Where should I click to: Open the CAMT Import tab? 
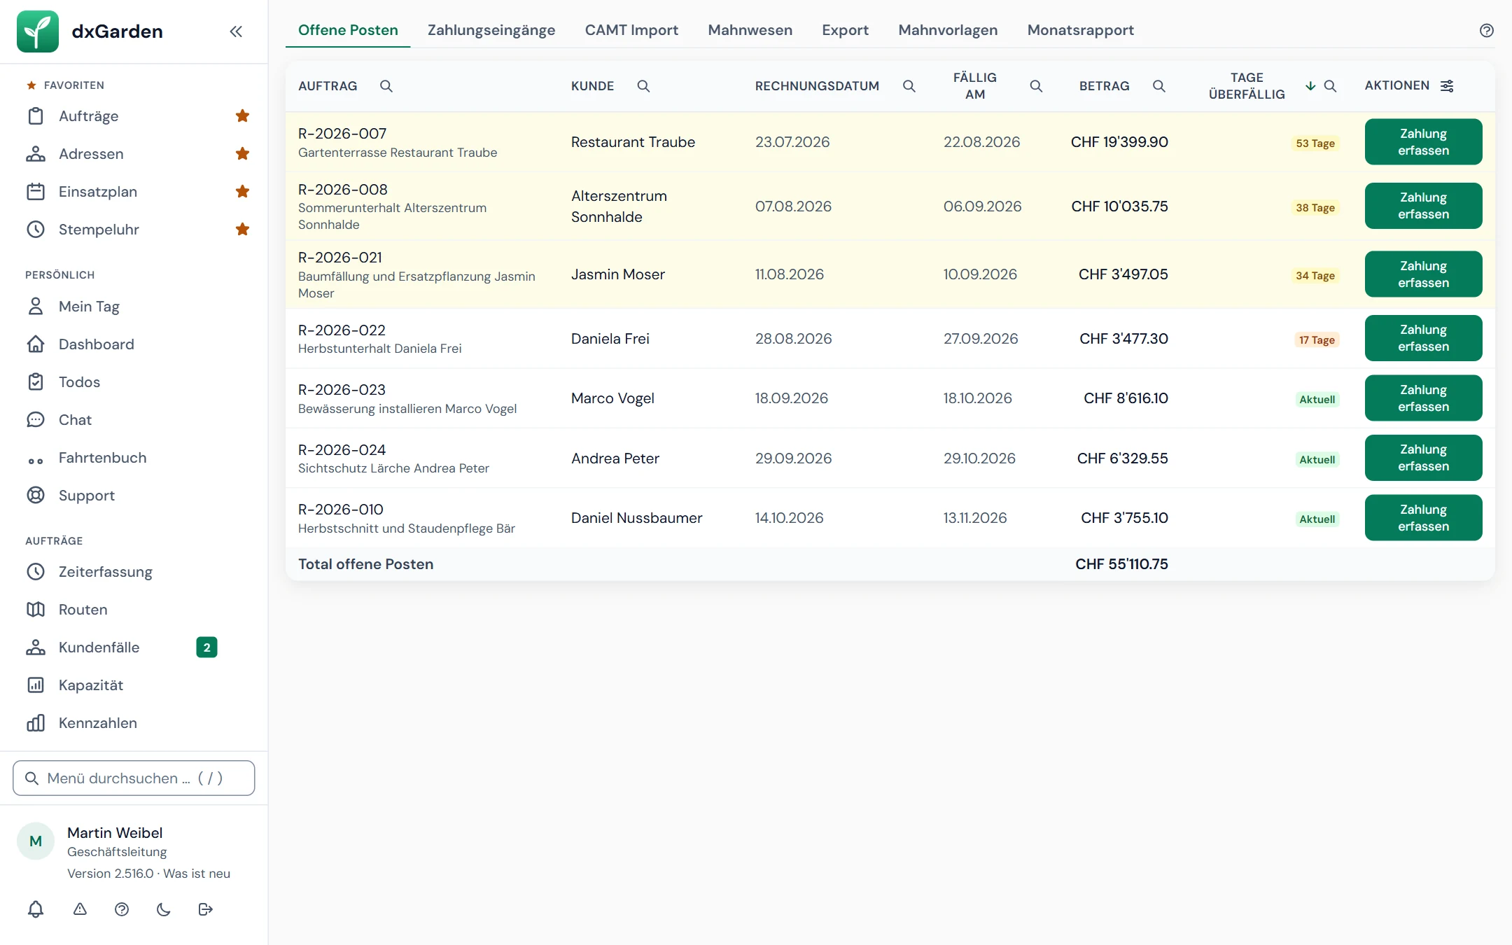(631, 30)
